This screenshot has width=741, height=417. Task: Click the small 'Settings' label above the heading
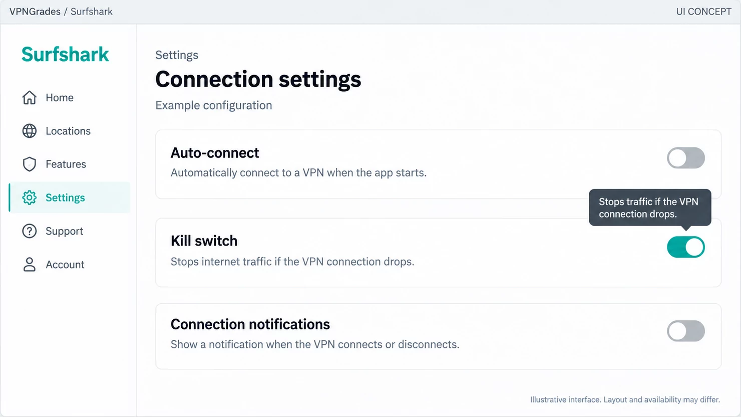pos(177,55)
